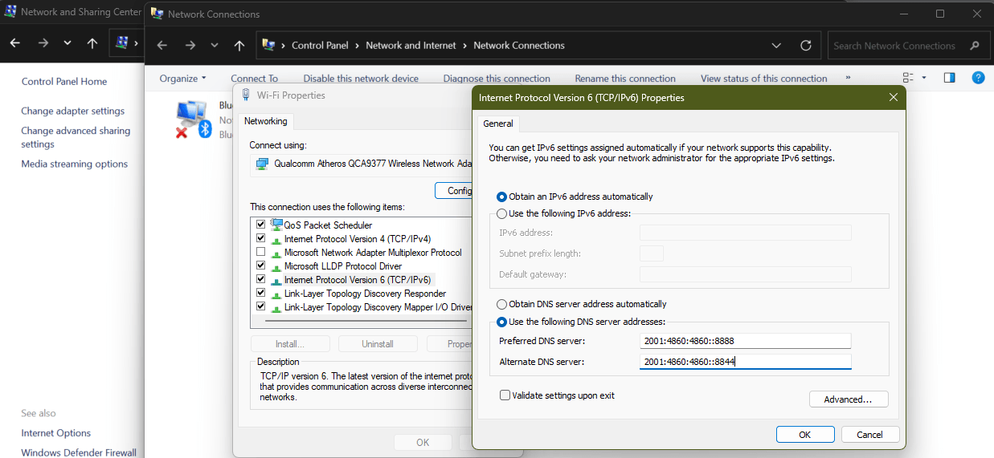
Task: Enable 'Validate settings upon exit' checkbox
Action: 505,395
